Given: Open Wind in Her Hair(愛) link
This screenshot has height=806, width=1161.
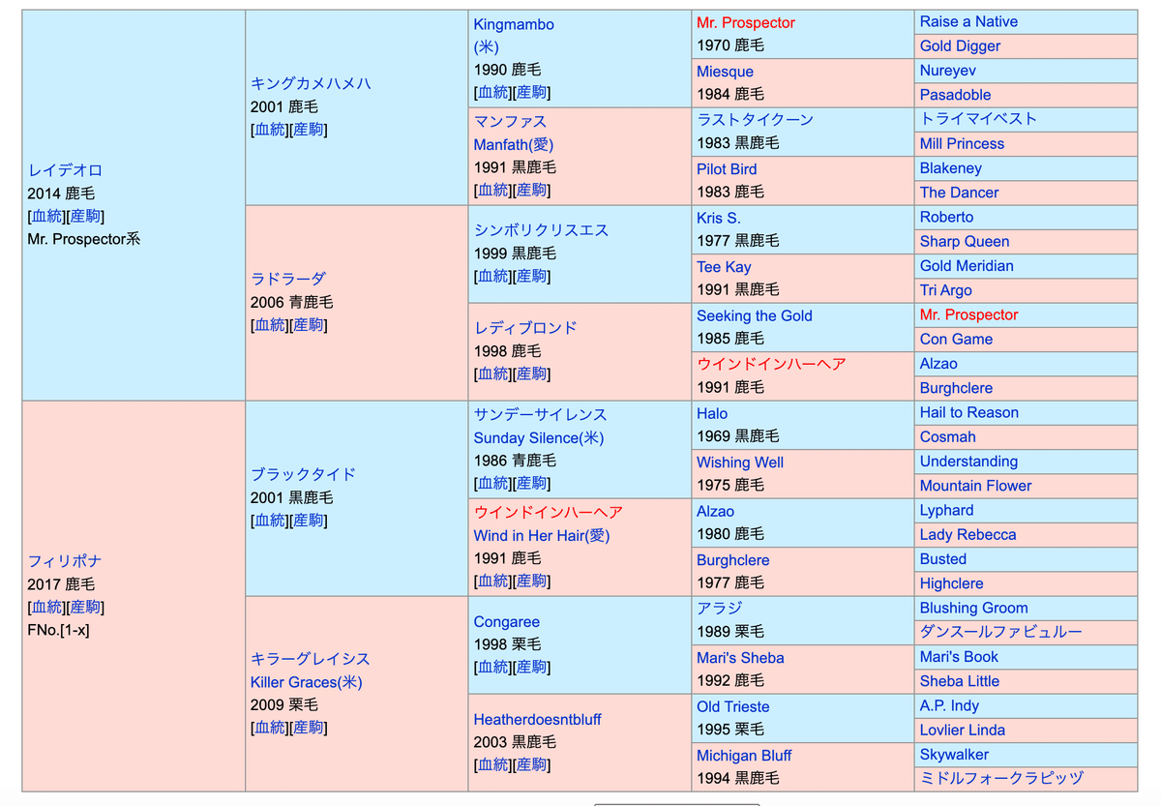Looking at the screenshot, I should pyautogui.click(x=541, y=535).
